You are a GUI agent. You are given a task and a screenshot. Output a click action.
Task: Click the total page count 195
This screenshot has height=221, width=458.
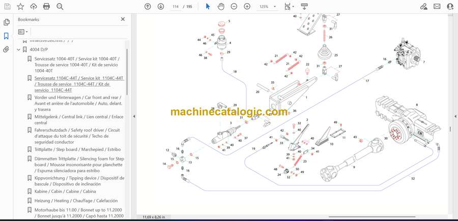189,7
